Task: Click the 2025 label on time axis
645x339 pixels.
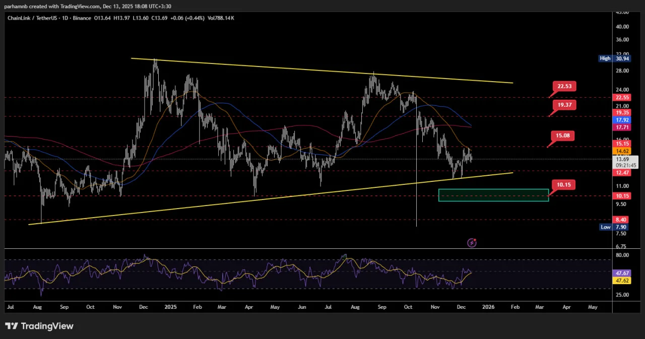Action: [x=170, y=306]
